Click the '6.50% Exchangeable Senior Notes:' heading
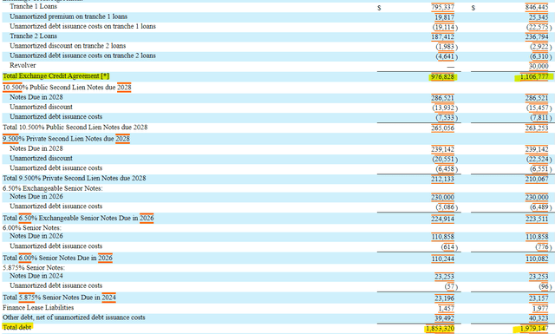The height and width of the screenshot is (334, 555). pyautogui.click(x=53, y=188)
